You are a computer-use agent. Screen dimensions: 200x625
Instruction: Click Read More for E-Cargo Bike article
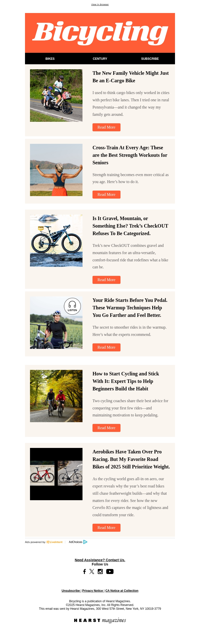pyautogui.click(x=106, y=127)
